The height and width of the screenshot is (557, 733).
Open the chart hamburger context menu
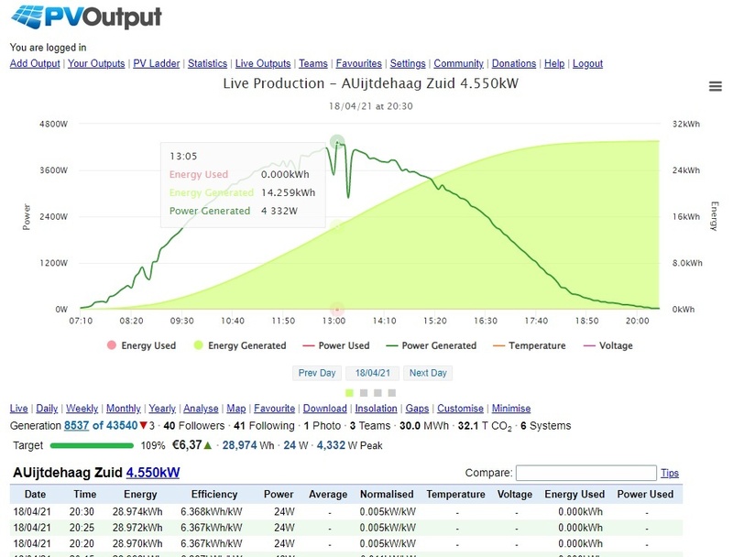pos(716,86)
